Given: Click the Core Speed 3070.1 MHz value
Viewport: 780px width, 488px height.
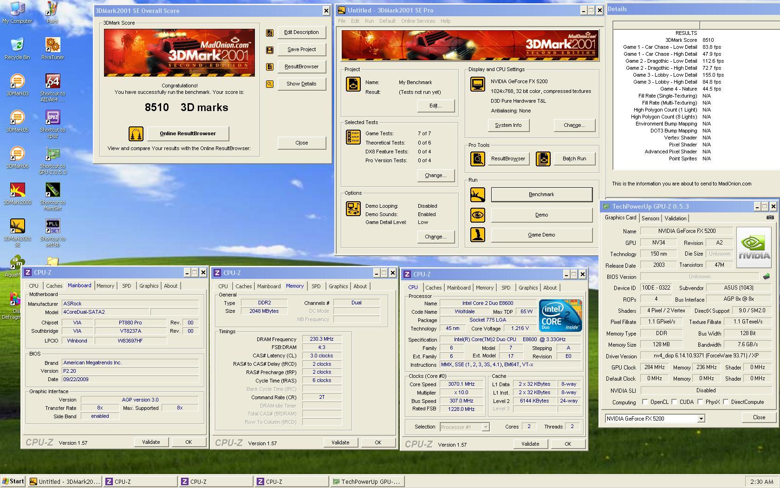Looking at the screenshot, I should click(461, 384).
